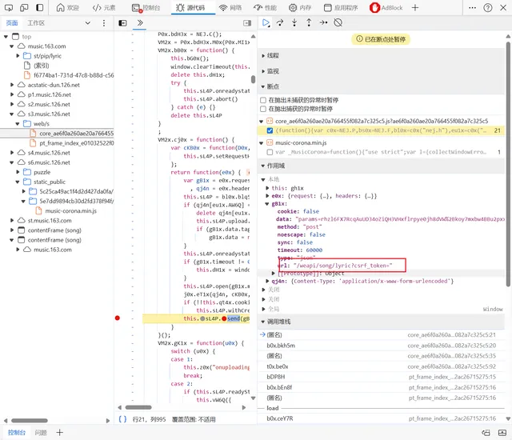Image resolution: width=512 pixels, height=440 pixels.
Task: Select the puzzle folder
Action: point(42,172)
